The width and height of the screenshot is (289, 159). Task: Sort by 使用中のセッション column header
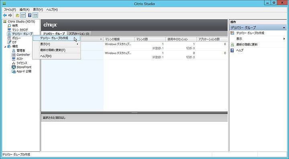point(181,39)
